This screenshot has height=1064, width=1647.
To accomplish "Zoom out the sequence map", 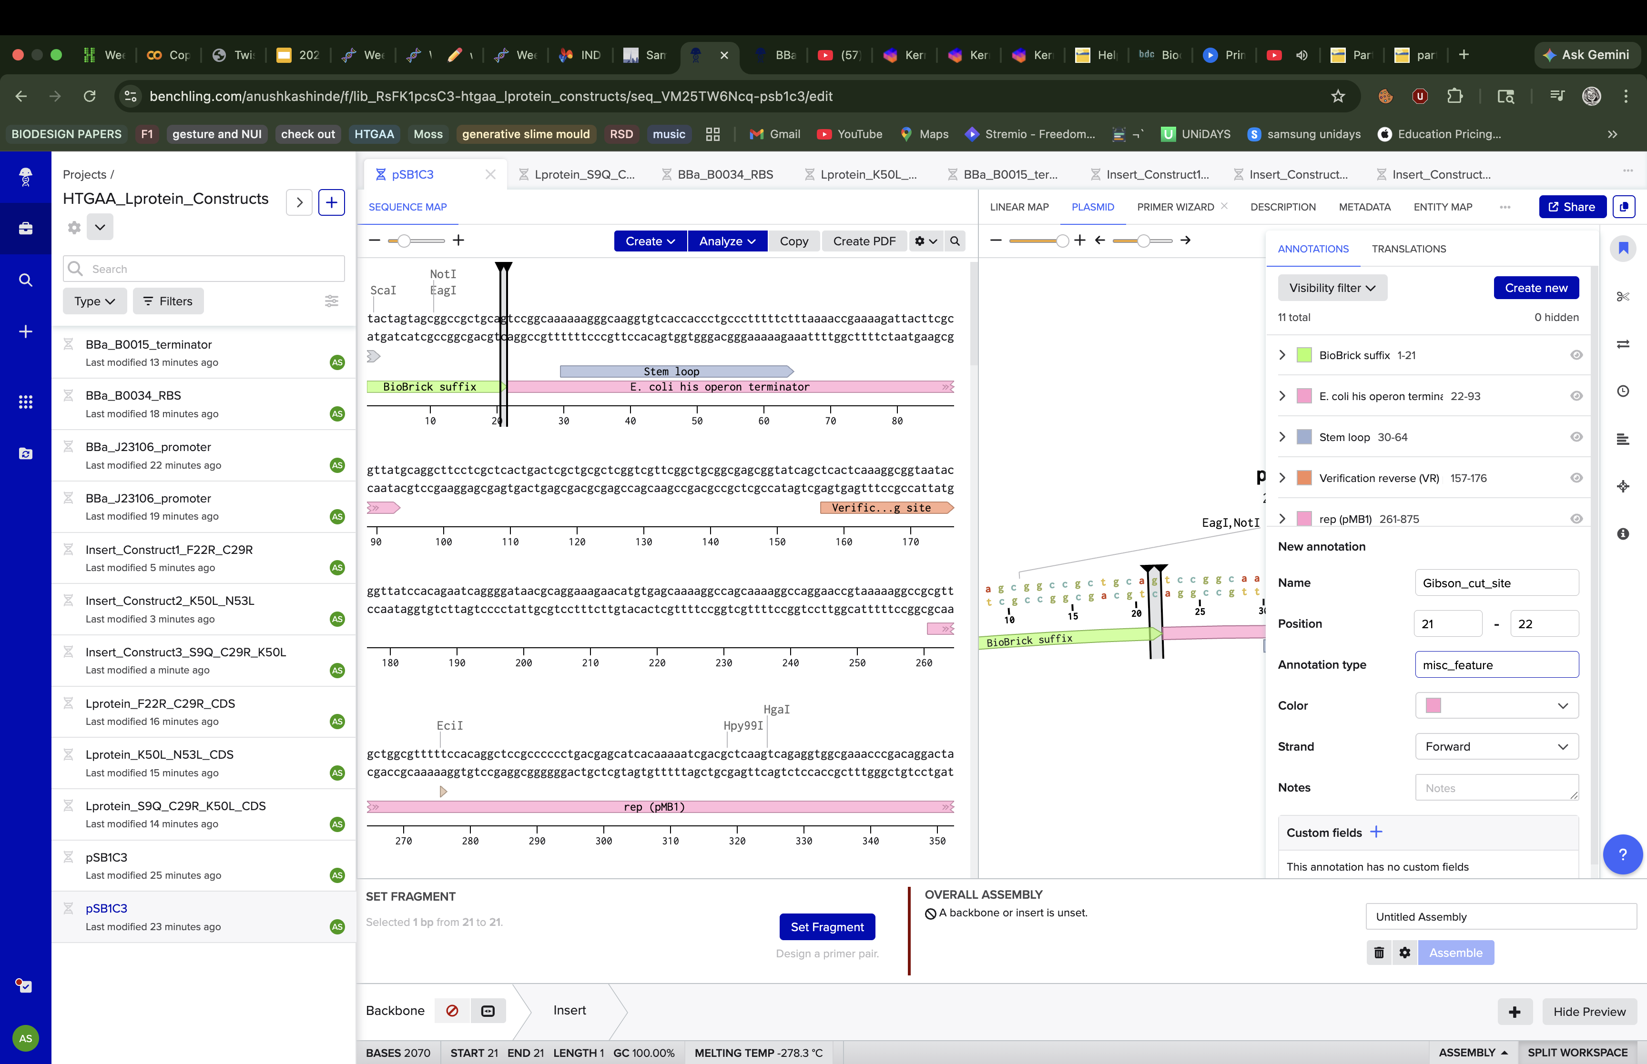I will coord(375,240).
